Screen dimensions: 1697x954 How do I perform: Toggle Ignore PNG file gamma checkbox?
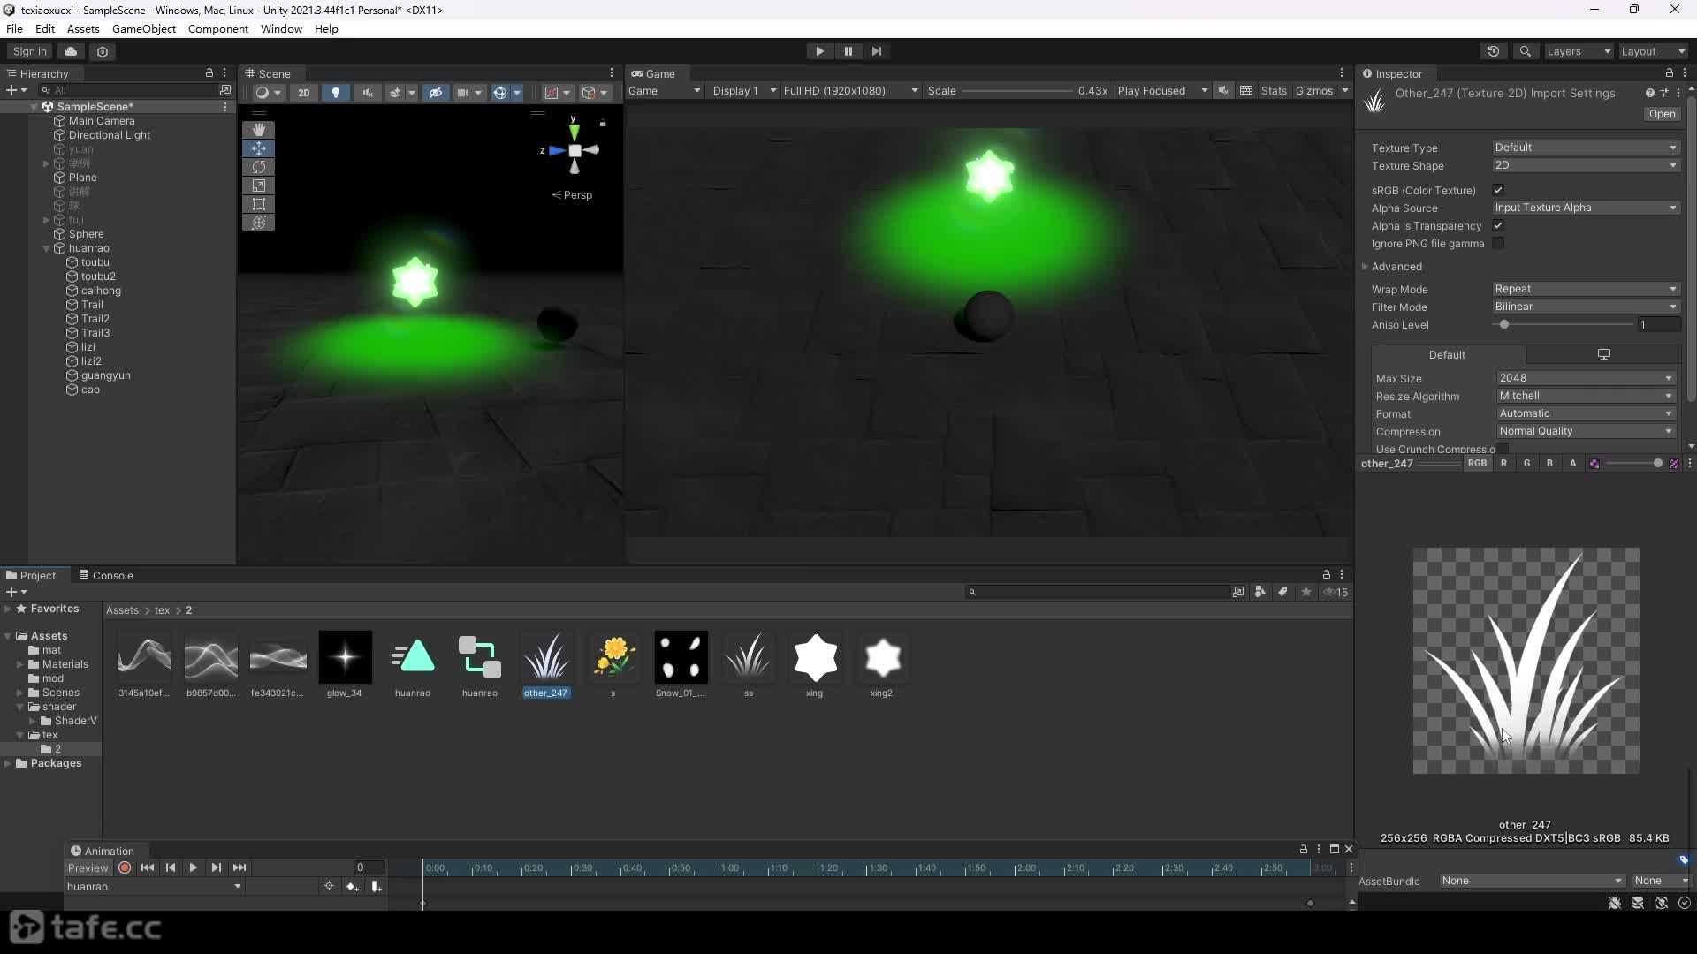[1498, 243]
